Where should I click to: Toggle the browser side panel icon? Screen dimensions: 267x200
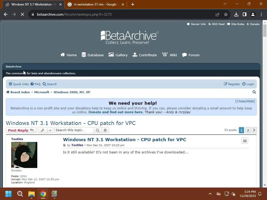point(245,15)
